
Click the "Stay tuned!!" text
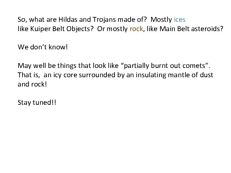pos(37,103)
